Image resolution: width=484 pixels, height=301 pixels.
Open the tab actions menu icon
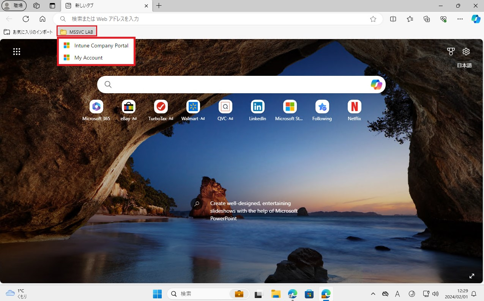tap(52, 6)
